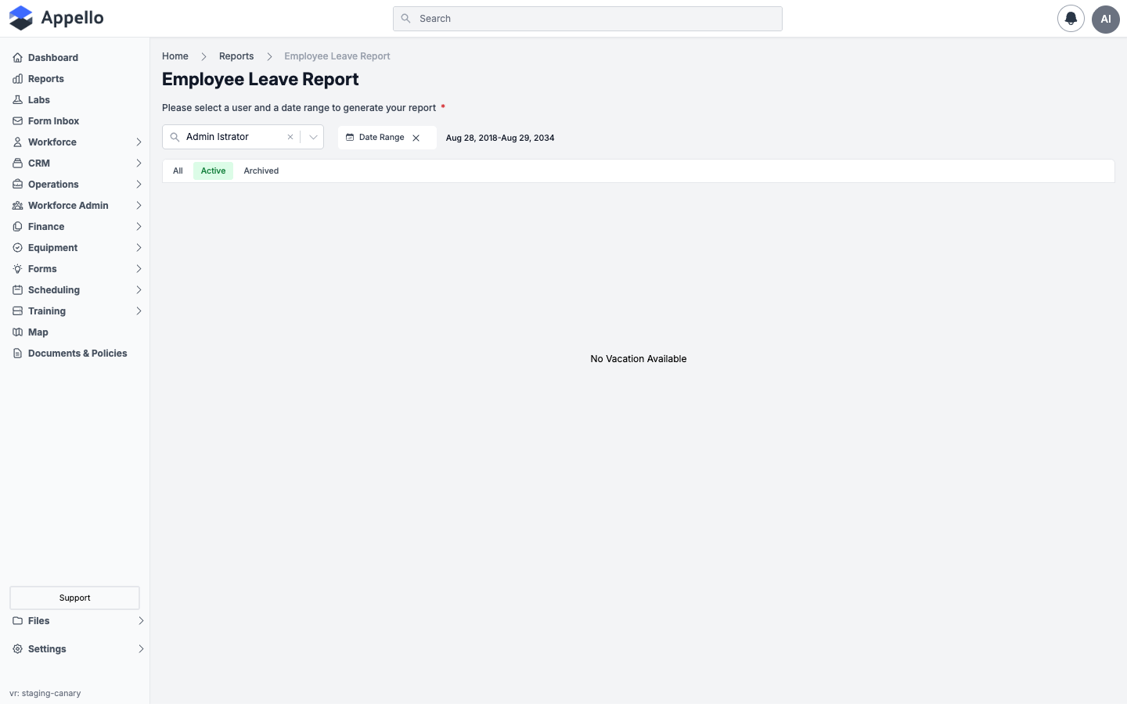The height and width of the screenshot is (718, 1127).
Task: Click the Admin Istrator user field
Action: 243,137
